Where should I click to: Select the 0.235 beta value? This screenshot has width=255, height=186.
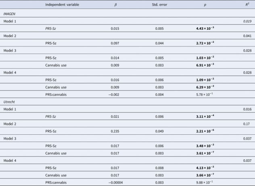(115, 131)
